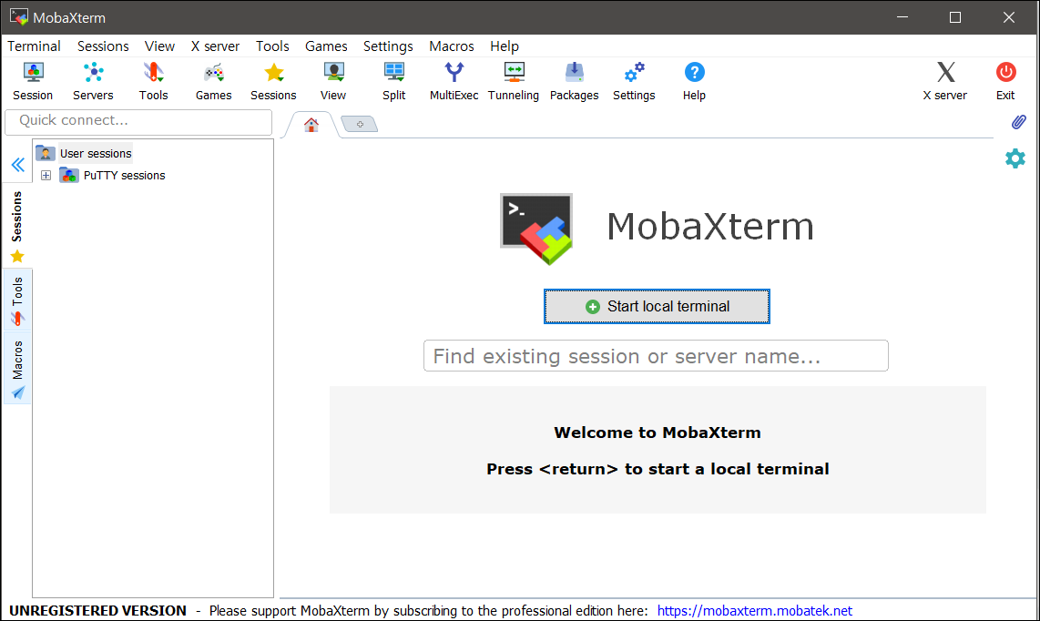
Task: Open the Games menu
Action: pyautogui.click(x=326, y=46)
